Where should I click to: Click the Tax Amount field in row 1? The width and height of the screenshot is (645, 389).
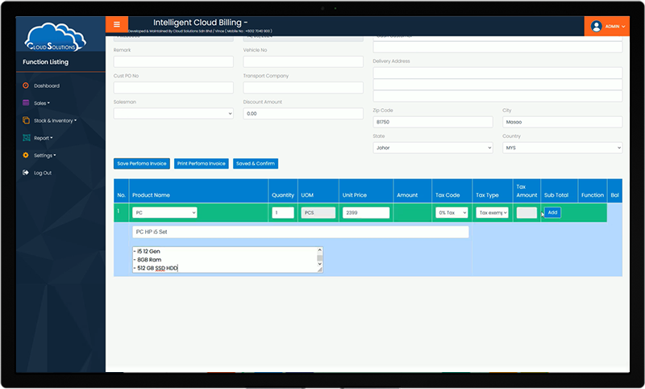tap(526, 213)
